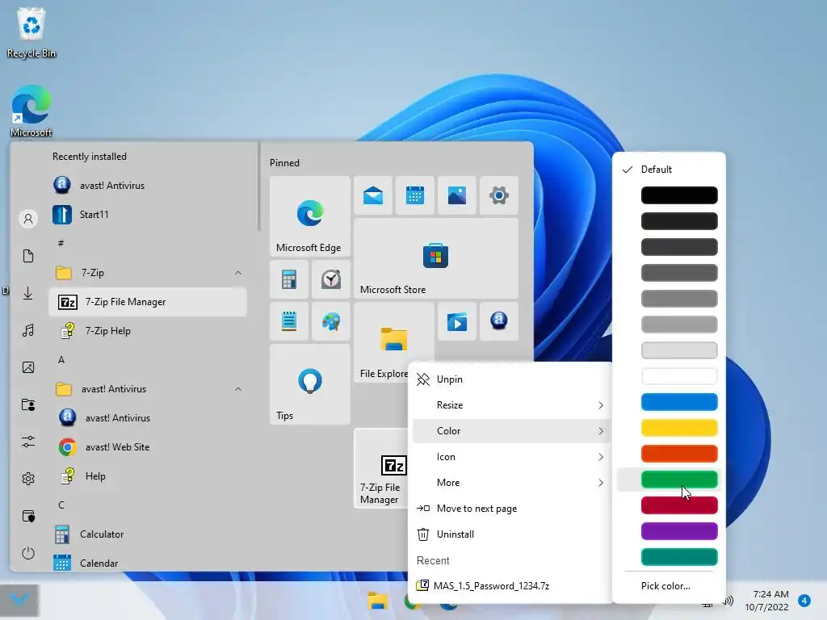
Task: Open the Tips pinned tile
Action: point(309,384)
